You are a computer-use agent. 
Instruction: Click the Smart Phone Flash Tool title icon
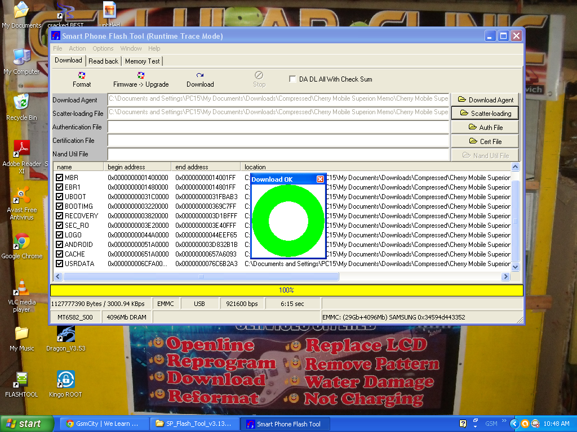pos(56,35)
